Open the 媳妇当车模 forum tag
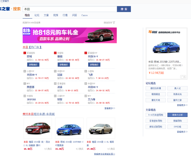This screenshot has height=157, width=191. (156, 88)
